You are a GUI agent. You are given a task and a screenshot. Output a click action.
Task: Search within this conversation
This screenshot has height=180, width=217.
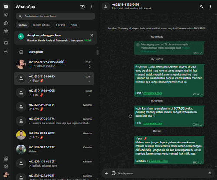coord(201,6)
